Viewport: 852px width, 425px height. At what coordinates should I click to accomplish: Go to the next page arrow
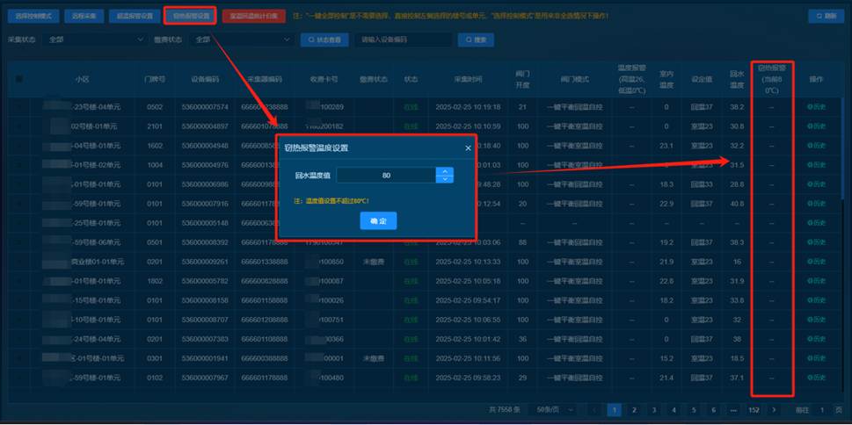[774, 409]
